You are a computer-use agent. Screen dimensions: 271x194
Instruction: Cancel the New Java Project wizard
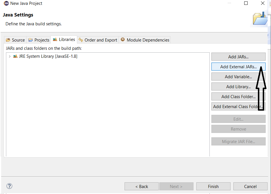250,186
